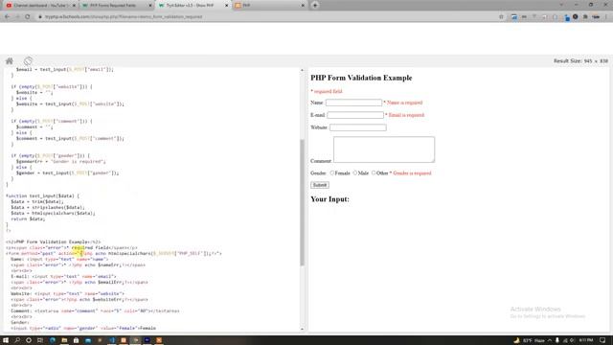Open the notification center icon
The image size is (613, 345).
coord(602,340)
